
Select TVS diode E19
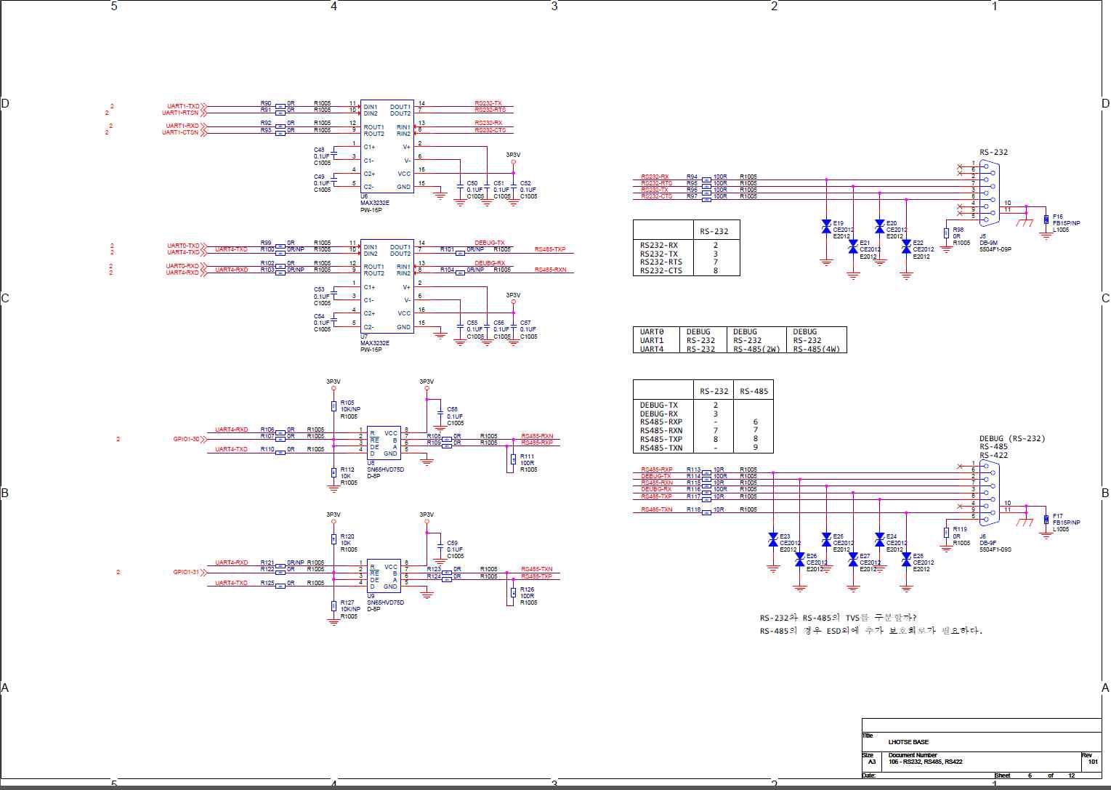tap(826, 227)
